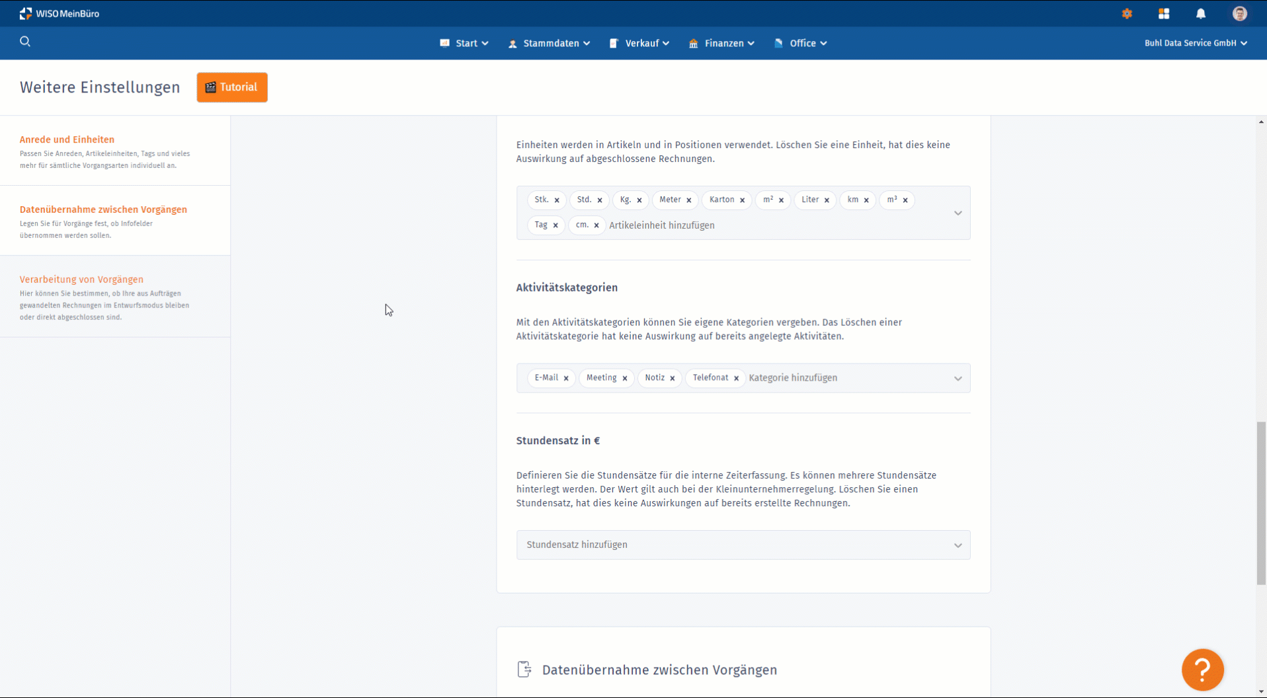
Task: Open the notifications bell
Action: [1201, 14]
